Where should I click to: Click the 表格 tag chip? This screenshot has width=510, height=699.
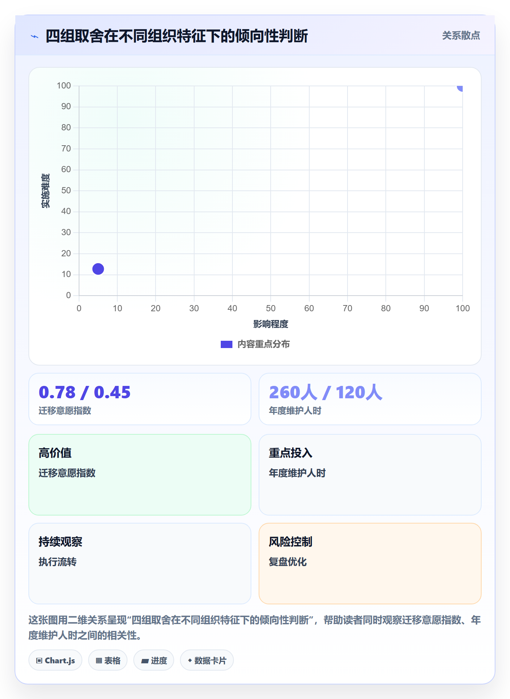(108, 660)
